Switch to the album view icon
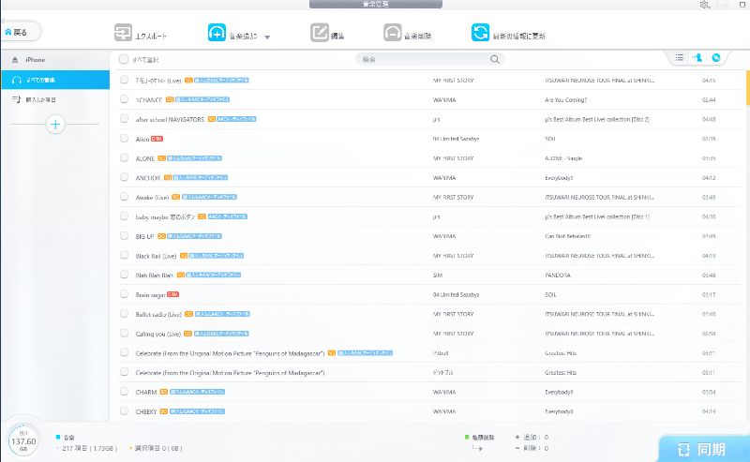Screen dimensions: 750x462 pyautogui.click(x=716, y=58)
